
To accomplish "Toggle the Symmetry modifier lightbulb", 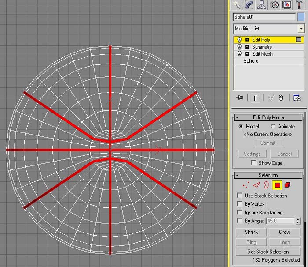I will coord(239,47).
